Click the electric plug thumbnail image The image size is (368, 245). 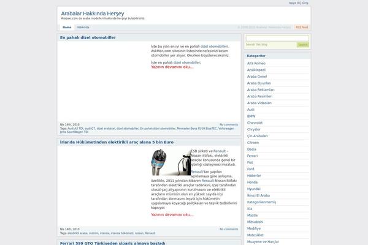[171, 162]
